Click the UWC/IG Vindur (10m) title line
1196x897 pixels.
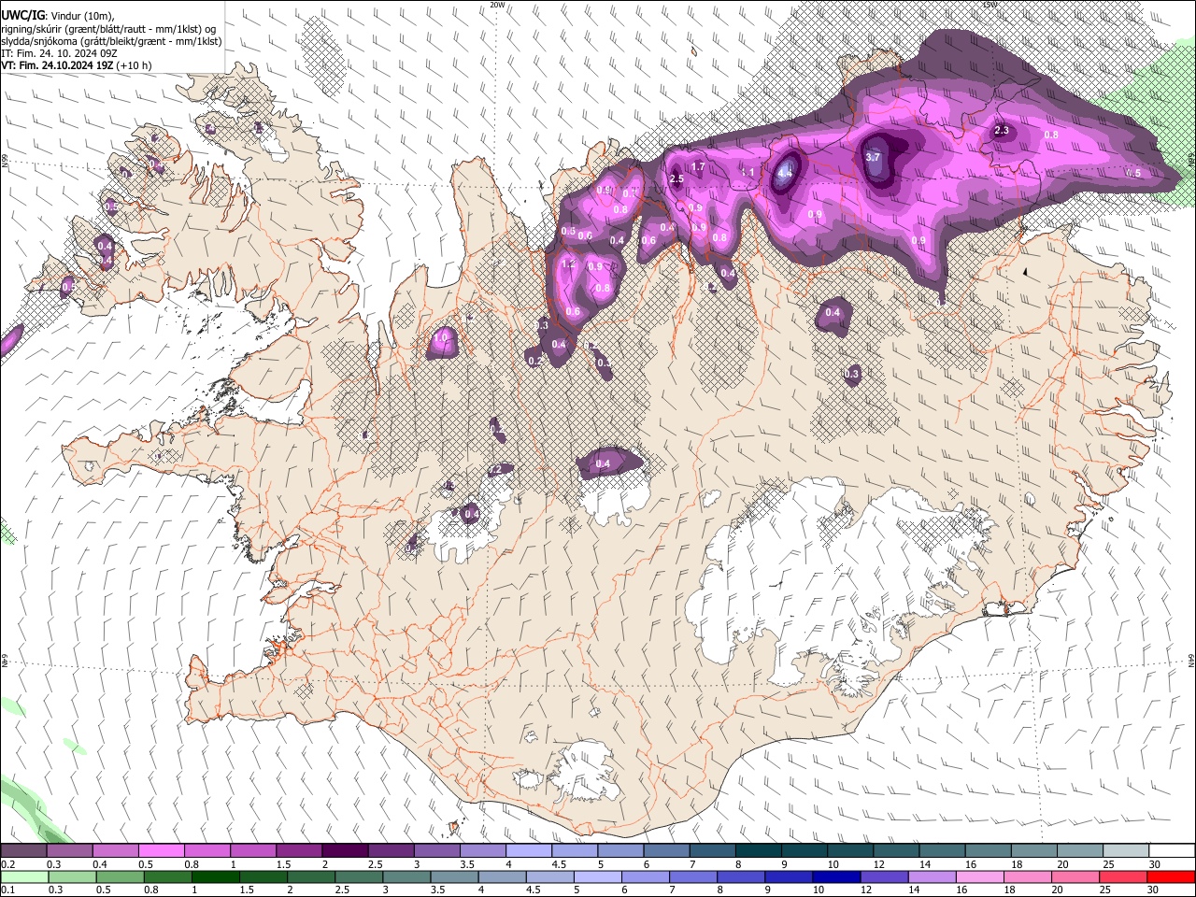57,16
